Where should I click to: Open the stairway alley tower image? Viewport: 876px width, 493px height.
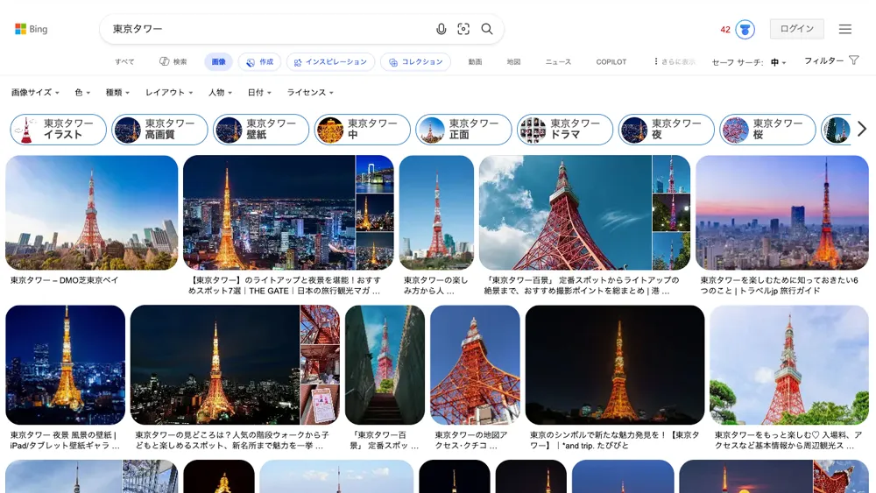(385, 364)
